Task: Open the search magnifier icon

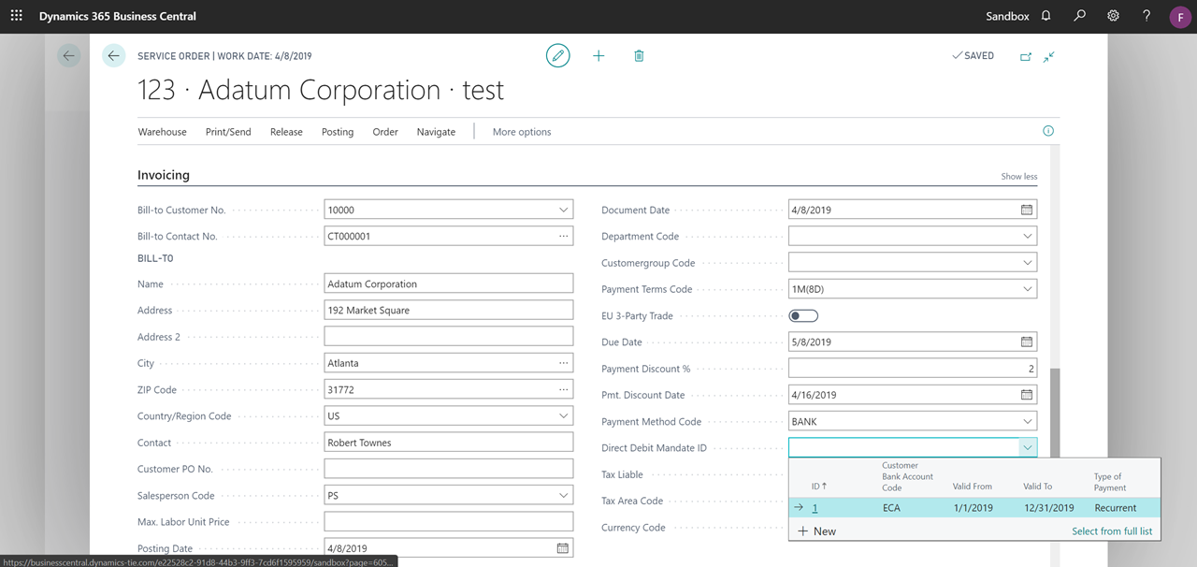Action: [x=1079, y=16]
